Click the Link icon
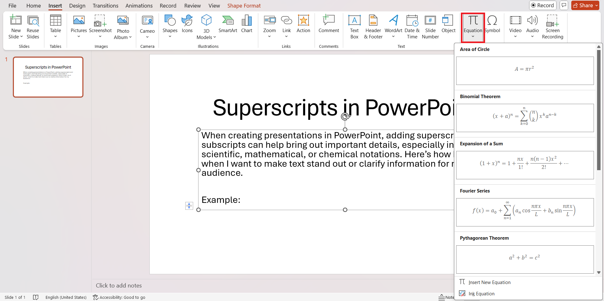Viewport: 604px width, 301px height. click(287, 20)
